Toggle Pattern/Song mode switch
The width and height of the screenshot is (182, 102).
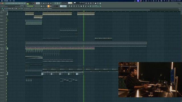click(x=28, y=3)
